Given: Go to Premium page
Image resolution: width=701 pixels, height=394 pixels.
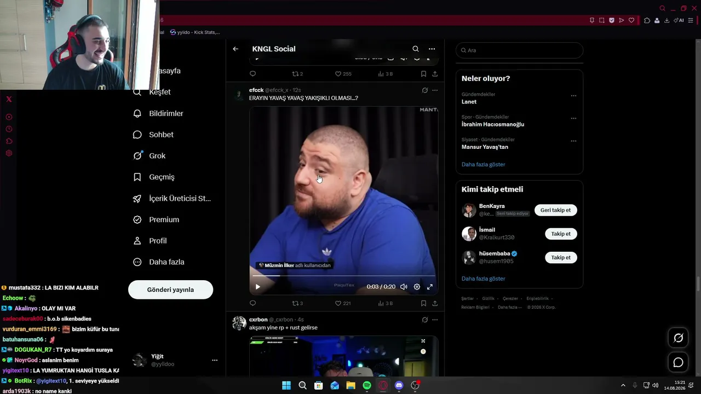Looking at the screenshot, I should coord(157,219).
